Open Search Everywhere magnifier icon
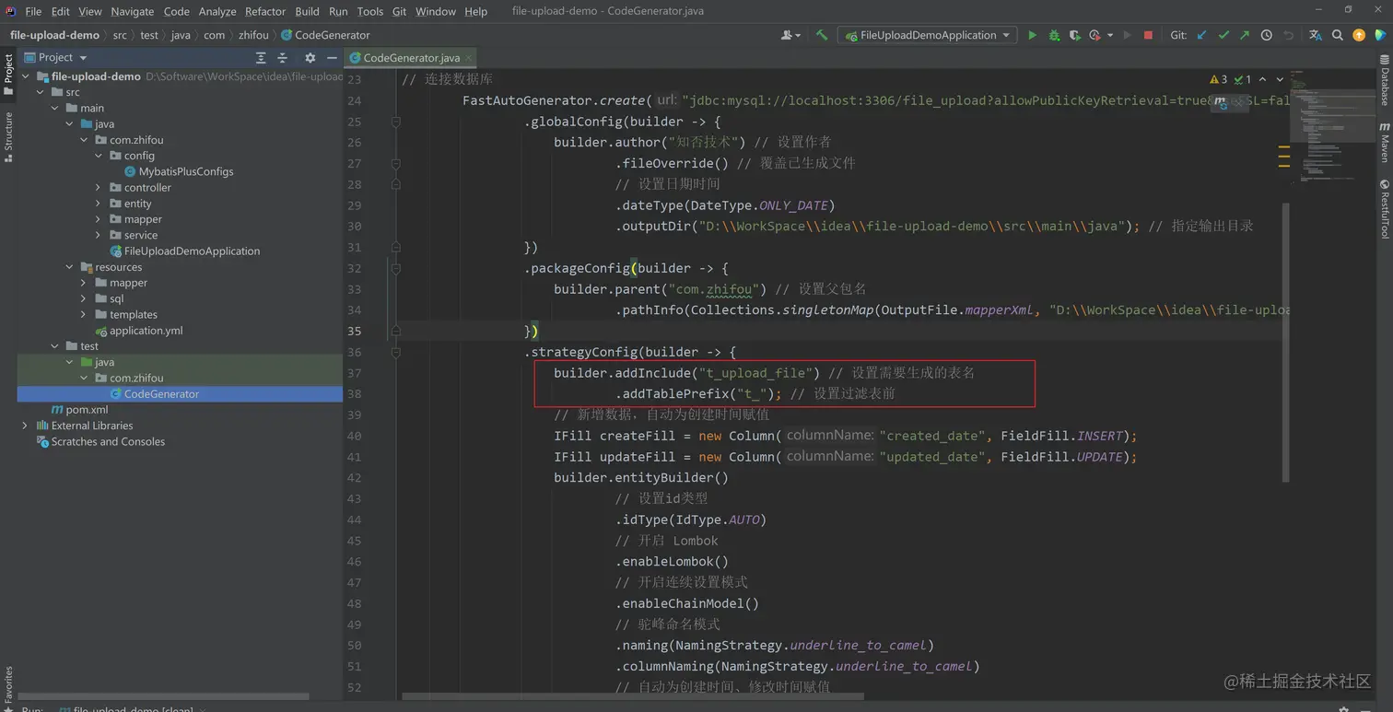The width and height of the screenshot is (1393, 712). click(x=1337, y=35)
